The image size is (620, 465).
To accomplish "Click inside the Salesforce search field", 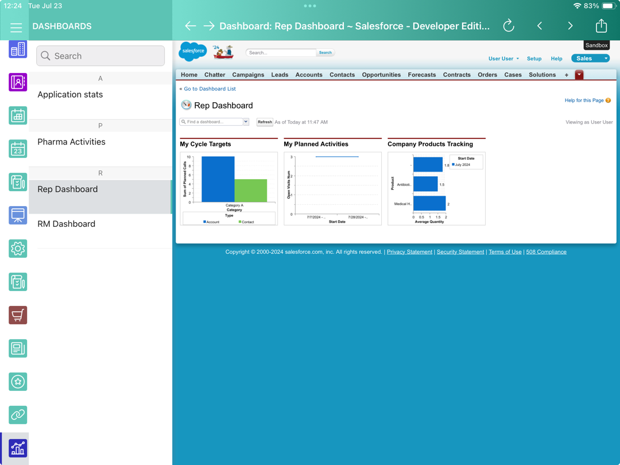I will pos(281,52).
